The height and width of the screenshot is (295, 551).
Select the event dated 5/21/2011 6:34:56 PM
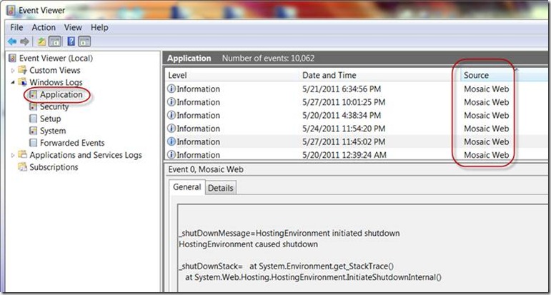click(343, 89)
